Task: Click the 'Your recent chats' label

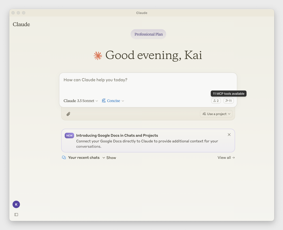Action: tap(84, 158)
